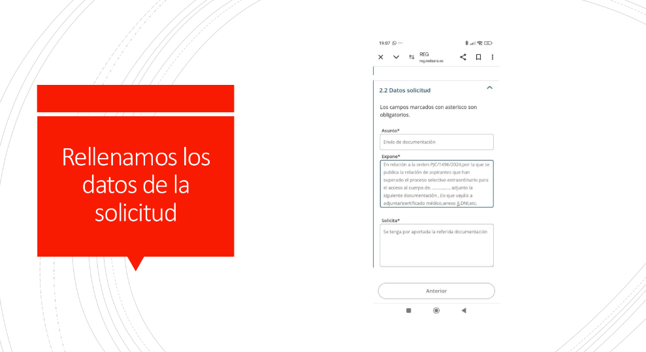Click inside the Solicita text area

click(x=436, y=246)
